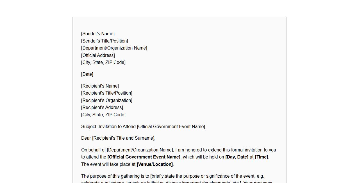The width and height of the screenshot is (359, 183).
Task: Click the [Recipient's Name] placeholder
Action: point(100,86)
